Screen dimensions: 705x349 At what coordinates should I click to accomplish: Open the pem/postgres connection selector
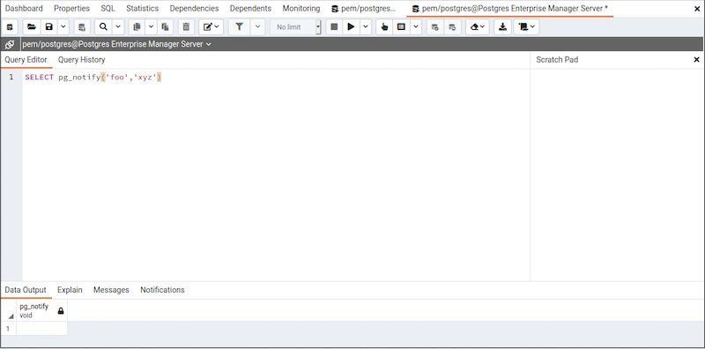117,44
